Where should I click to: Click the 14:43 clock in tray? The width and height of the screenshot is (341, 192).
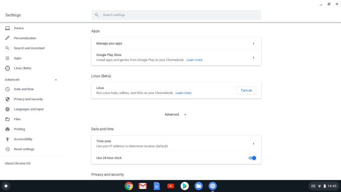[332, 186]
